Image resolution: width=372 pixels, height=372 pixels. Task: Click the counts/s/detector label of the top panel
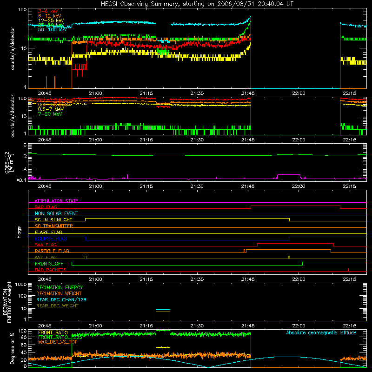coord(13,48)
